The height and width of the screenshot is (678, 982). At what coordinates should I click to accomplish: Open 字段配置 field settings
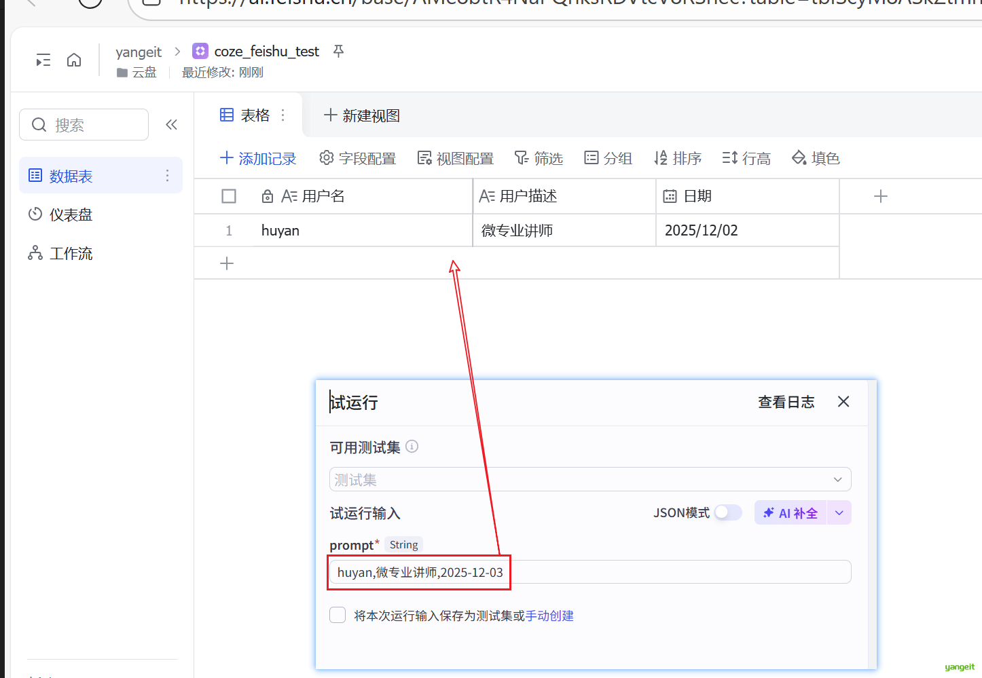pos(357,158)
